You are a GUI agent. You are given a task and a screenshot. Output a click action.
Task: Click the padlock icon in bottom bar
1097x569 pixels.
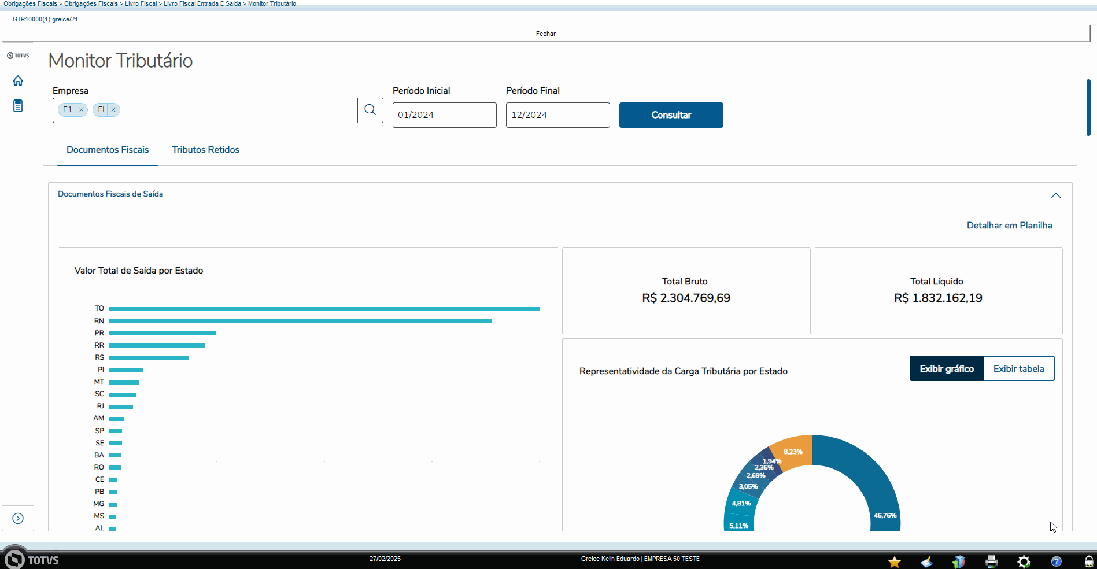pos(1089,561)
